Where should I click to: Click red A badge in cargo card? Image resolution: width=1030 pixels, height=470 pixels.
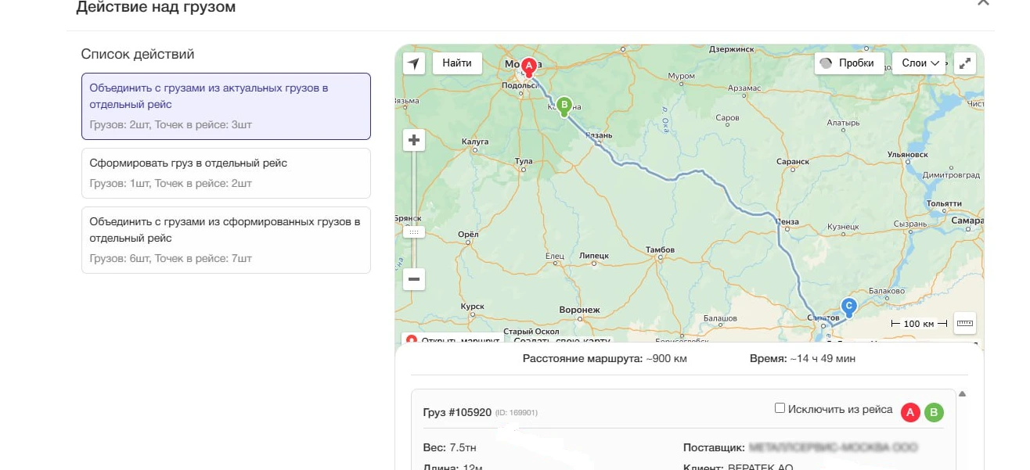point(910,413)
